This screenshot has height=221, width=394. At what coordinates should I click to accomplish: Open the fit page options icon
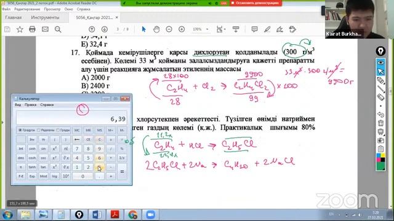coord(220,29)
